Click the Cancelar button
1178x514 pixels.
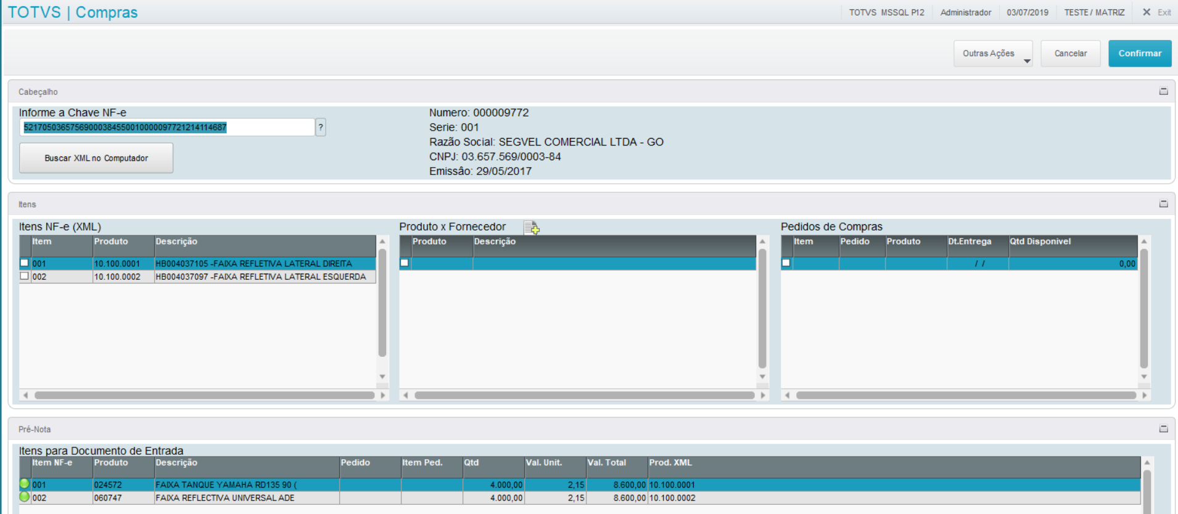(1071, 54)
